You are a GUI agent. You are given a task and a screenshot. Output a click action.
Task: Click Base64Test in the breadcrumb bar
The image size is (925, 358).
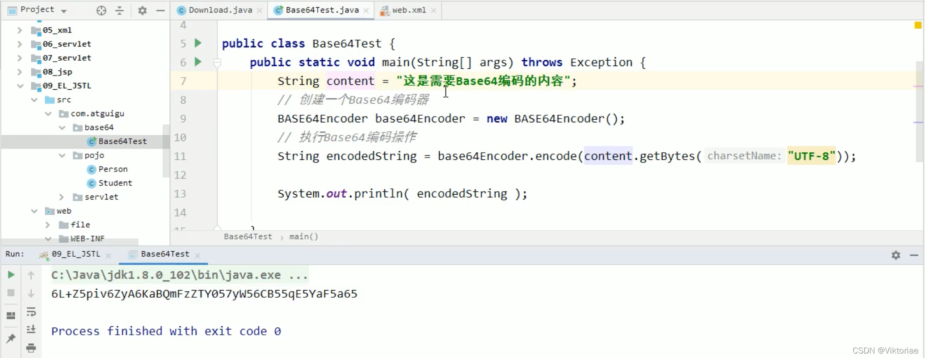point(248,237)
